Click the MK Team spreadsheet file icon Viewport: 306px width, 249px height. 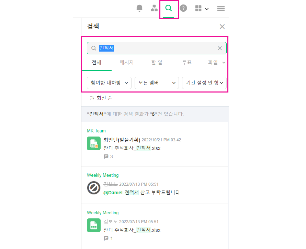click(x=94, y=143)
